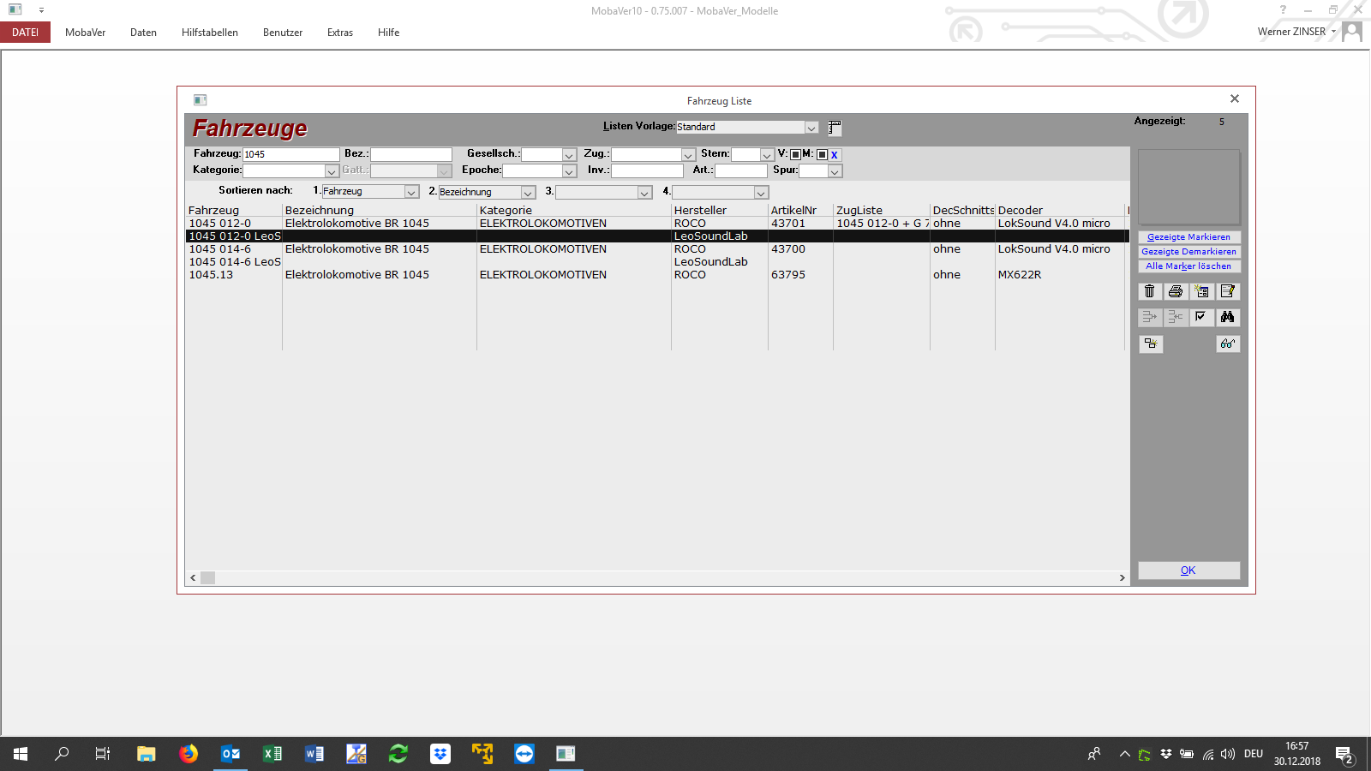Click the Windows Start button

[x=21, y=754]
